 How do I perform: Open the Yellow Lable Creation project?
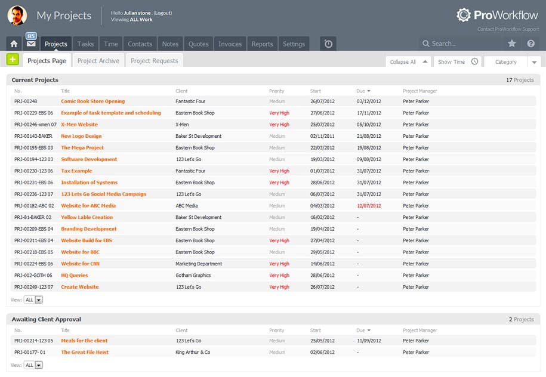[87, 217]
